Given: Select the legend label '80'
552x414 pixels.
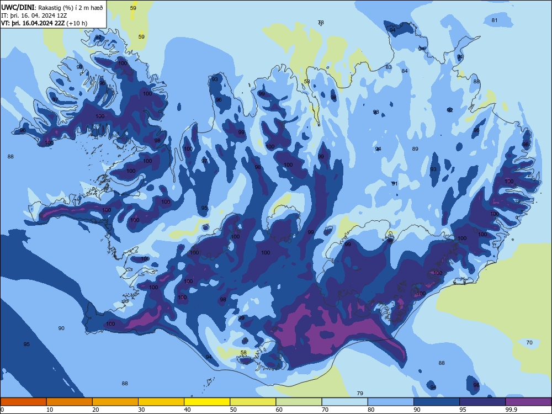Looking at the screenshot, I should (x=371, y=410).
